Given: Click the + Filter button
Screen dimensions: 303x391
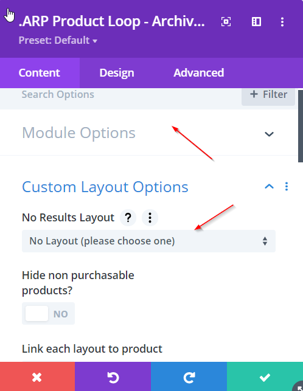Looking at the screenshot, I should pos(268,95).
